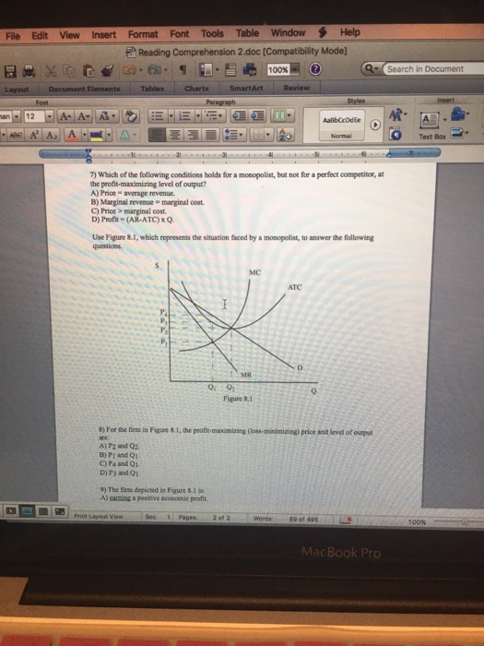Expand the styles gallery arrow
The image size is (484, 646).
pos(375,125)
